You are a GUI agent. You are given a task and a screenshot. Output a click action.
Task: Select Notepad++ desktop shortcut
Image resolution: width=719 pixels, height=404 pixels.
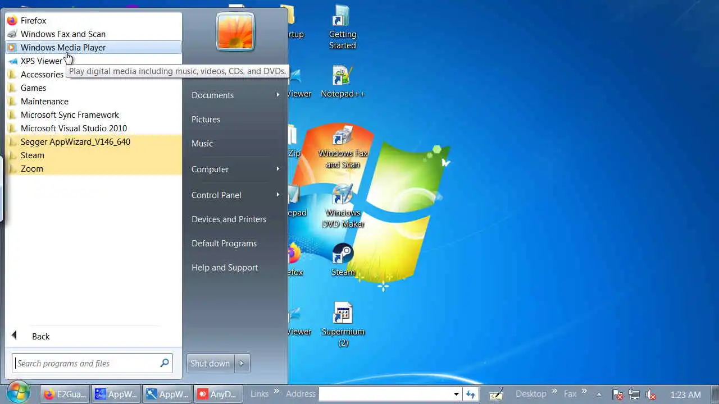(343, 82)
